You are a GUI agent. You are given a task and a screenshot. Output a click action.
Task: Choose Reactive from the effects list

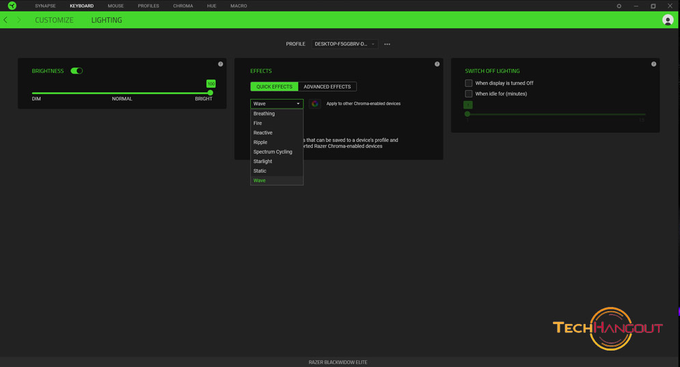[277, 132]
